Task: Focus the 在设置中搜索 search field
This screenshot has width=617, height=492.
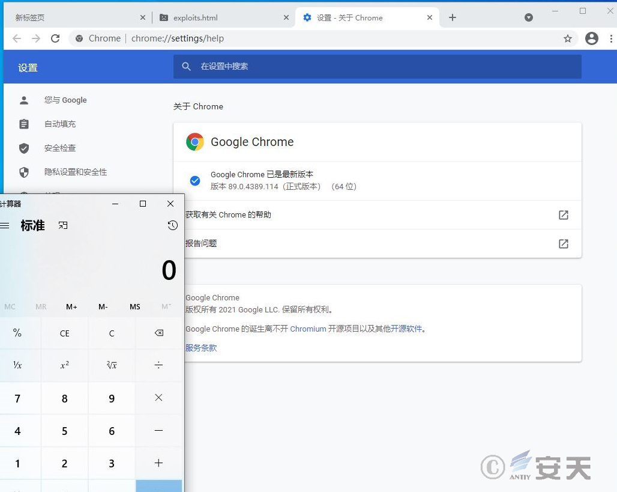Action: click(x=377, y=66)
